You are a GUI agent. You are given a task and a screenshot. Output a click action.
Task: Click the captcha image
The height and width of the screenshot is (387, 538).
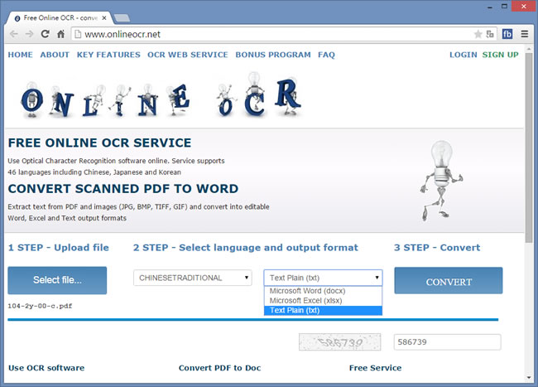(x=339, y=342)
